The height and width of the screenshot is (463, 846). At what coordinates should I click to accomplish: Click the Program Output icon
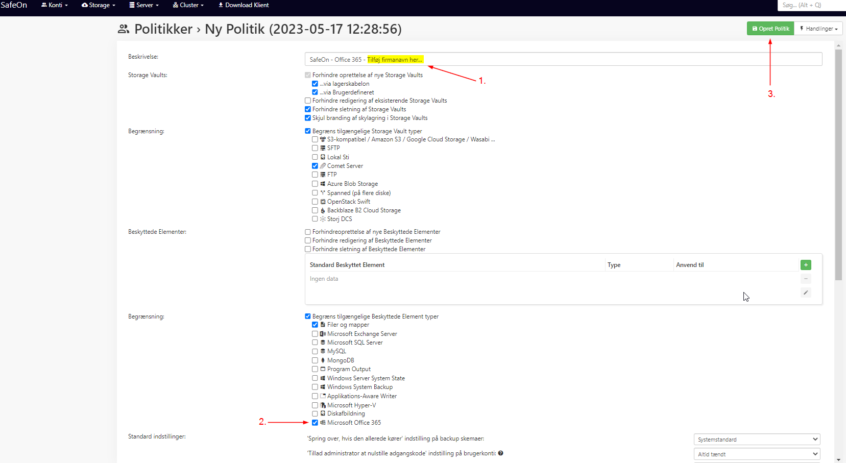tap(323, 369)
